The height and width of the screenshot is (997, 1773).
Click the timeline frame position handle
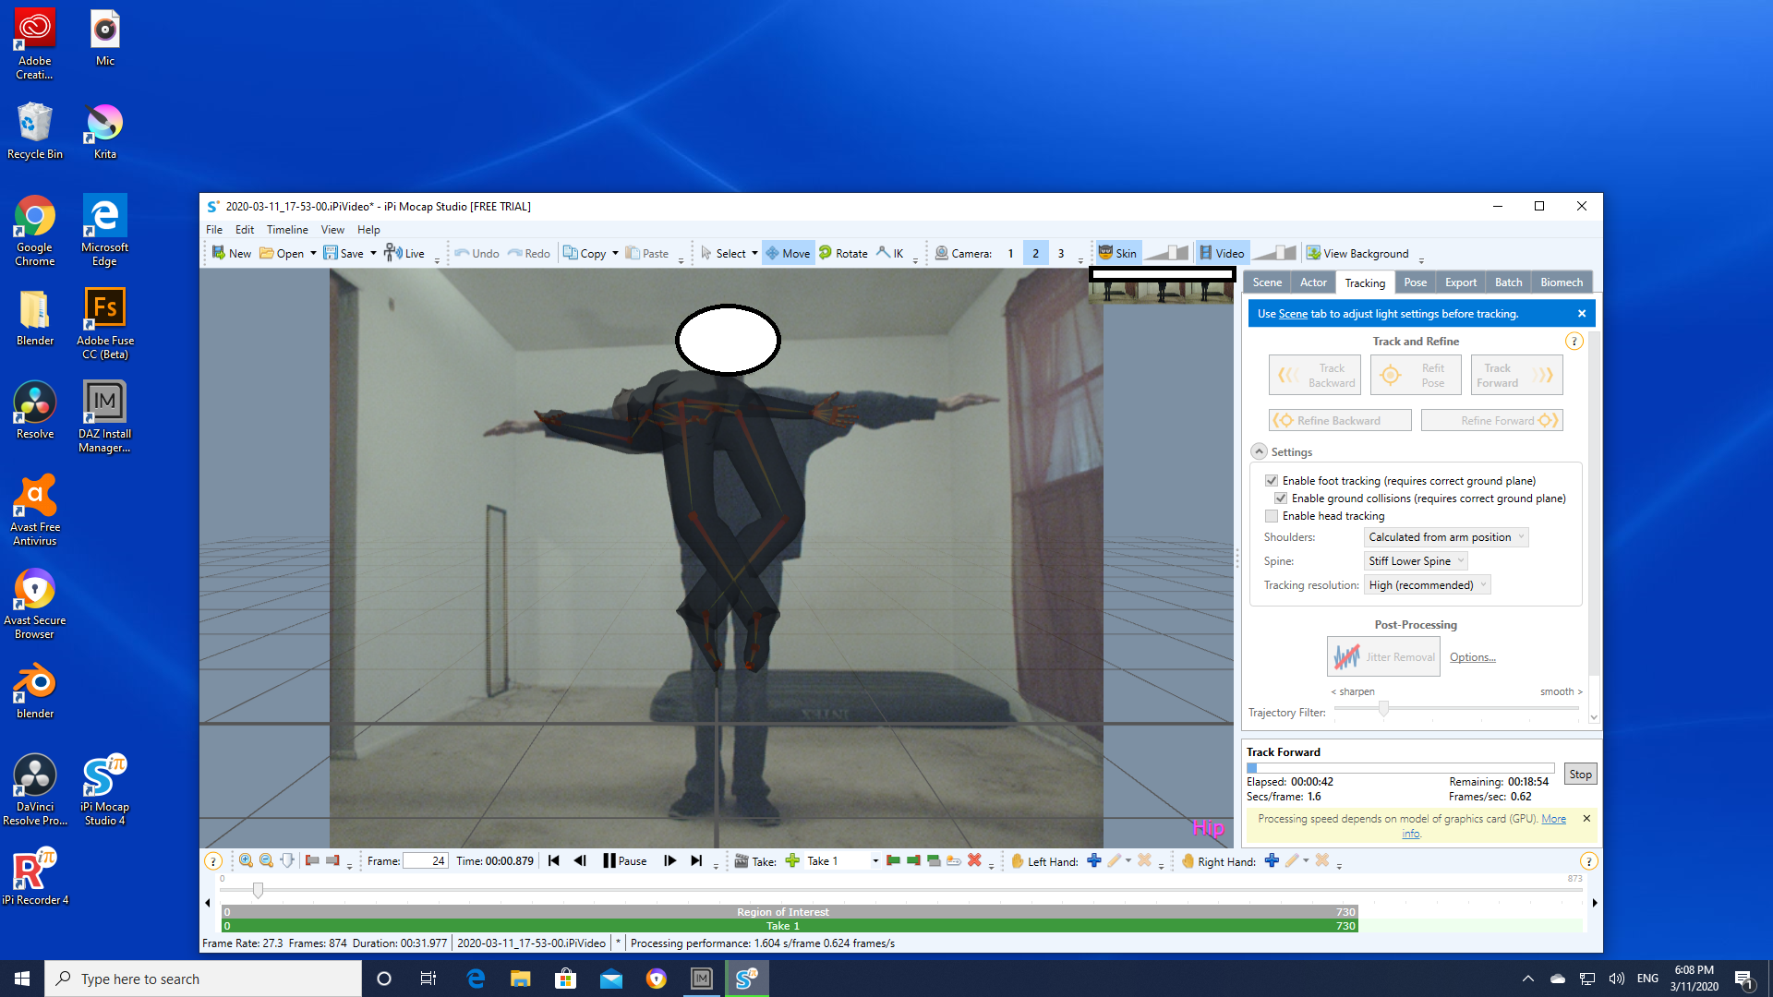pos(258,890)
